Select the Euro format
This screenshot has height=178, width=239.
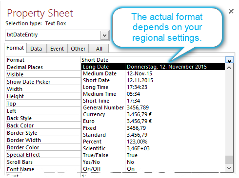pyautogui.click(x=153, y=121)
